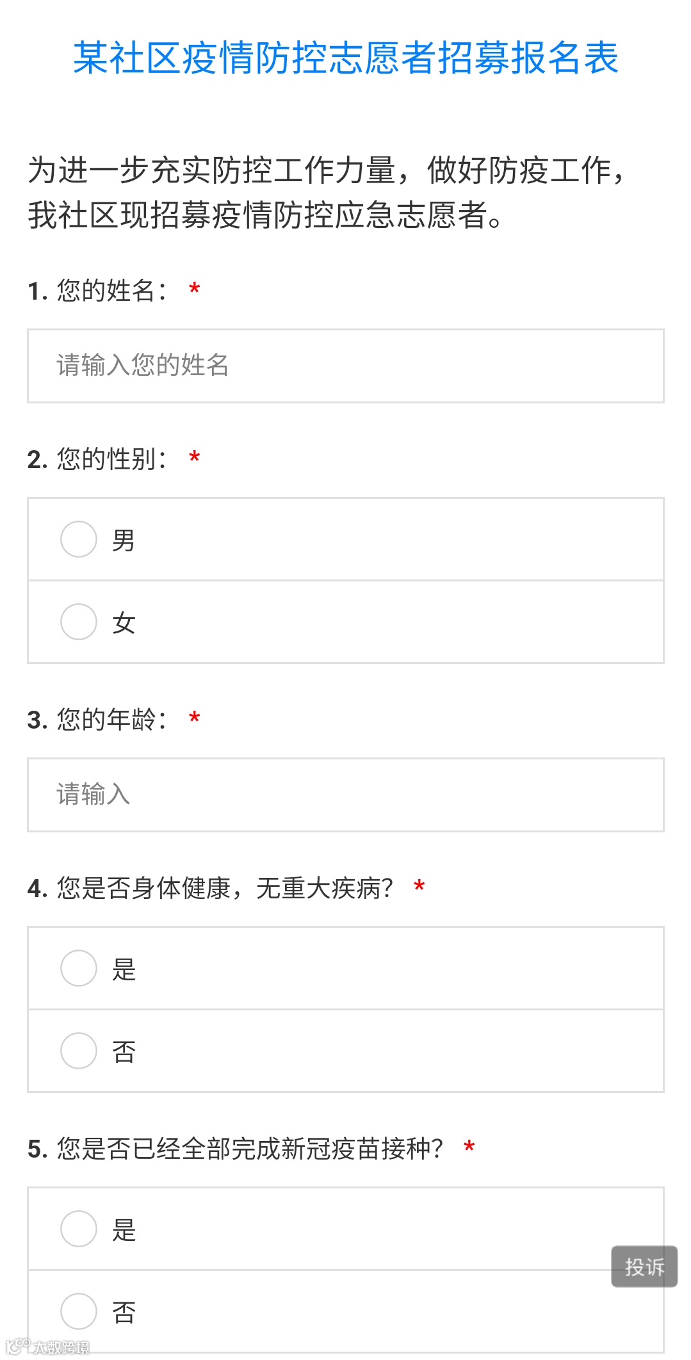Select the 男 radio button
Screen dimensions: 691x1360
click(x=78, y=539)
